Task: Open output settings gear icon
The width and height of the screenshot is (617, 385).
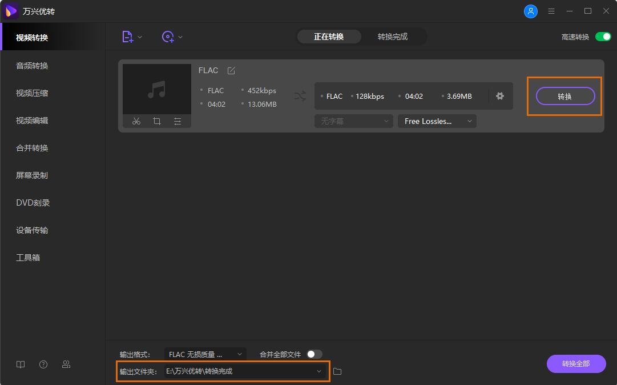Action: (x=500, y=96)
